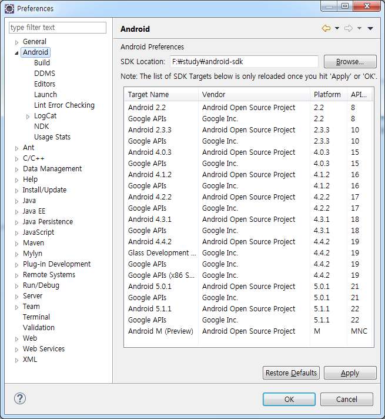Select the Android 4.1.2 target row
This screenshot has height=419, width=385.
click(x=248, y=175)
